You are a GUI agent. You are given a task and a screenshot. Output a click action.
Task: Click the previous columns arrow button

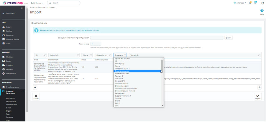35,87
